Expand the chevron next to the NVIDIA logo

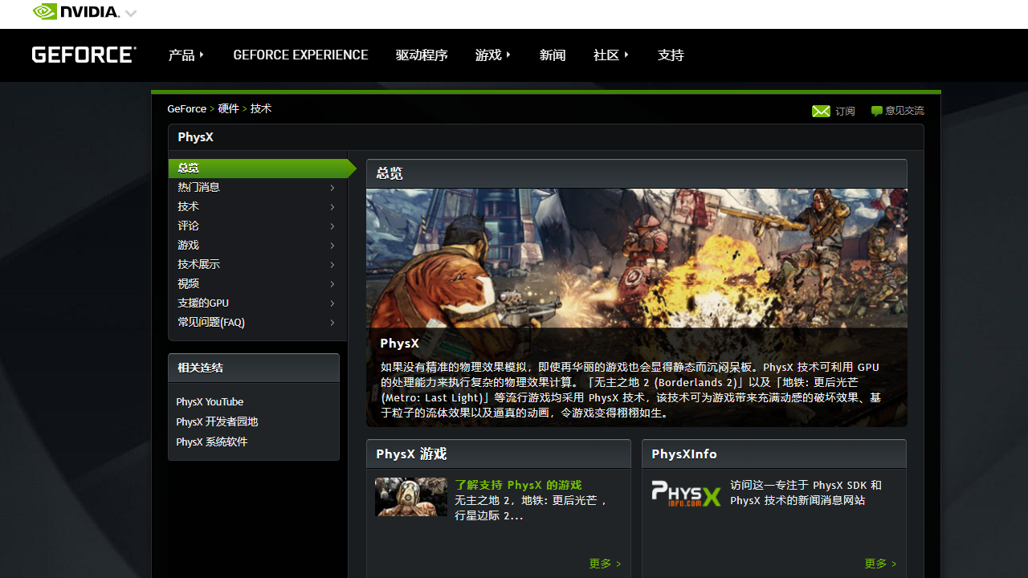[x=130, y=13]
